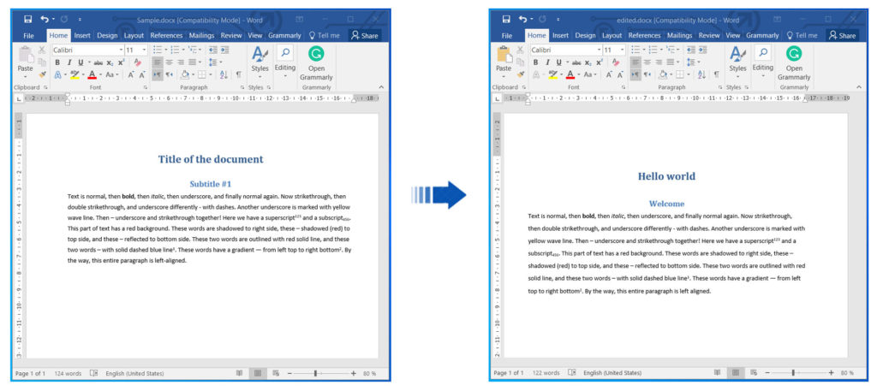Click the zoom slider in the Sample.docx status bar
The height and width of the screenshot is (391, 877).
click(316, 373)
